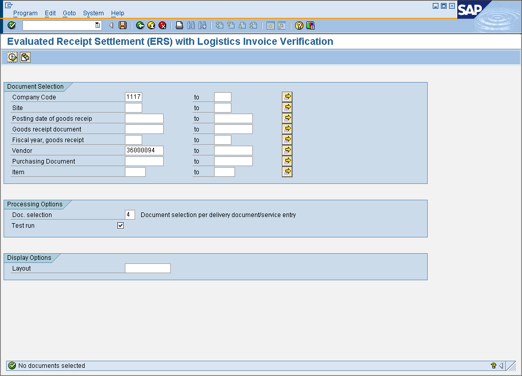Screen dimensions: 522x376
Task: Open the command field history dropdown
Action: 97,25
